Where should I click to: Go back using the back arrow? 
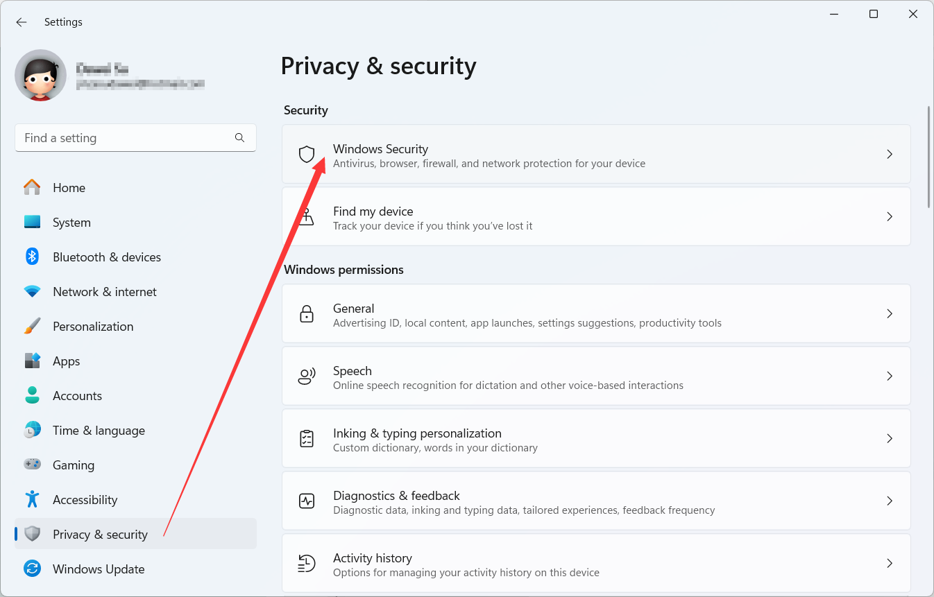coord(22,22)
